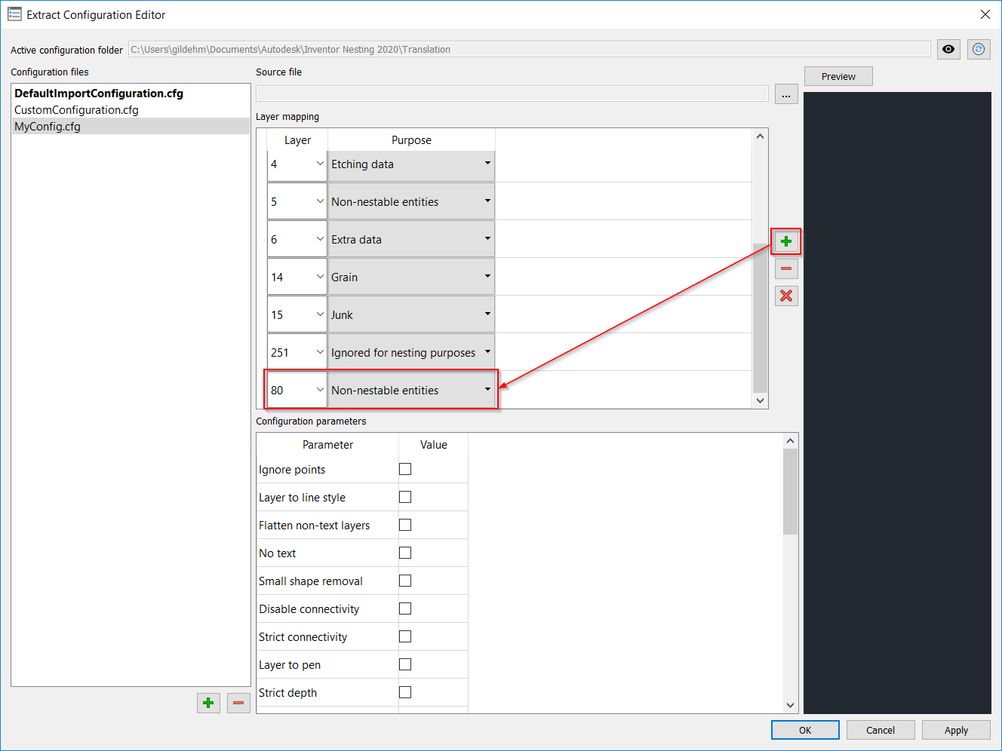This screenshot has width=1002, height=751.
Task: Add a new configuration file with the green plus
Action: 208,703
